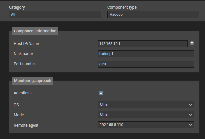Select the Component type field with Hadoop
This screenshot has width=205, height=139.
tap(153, 14)
